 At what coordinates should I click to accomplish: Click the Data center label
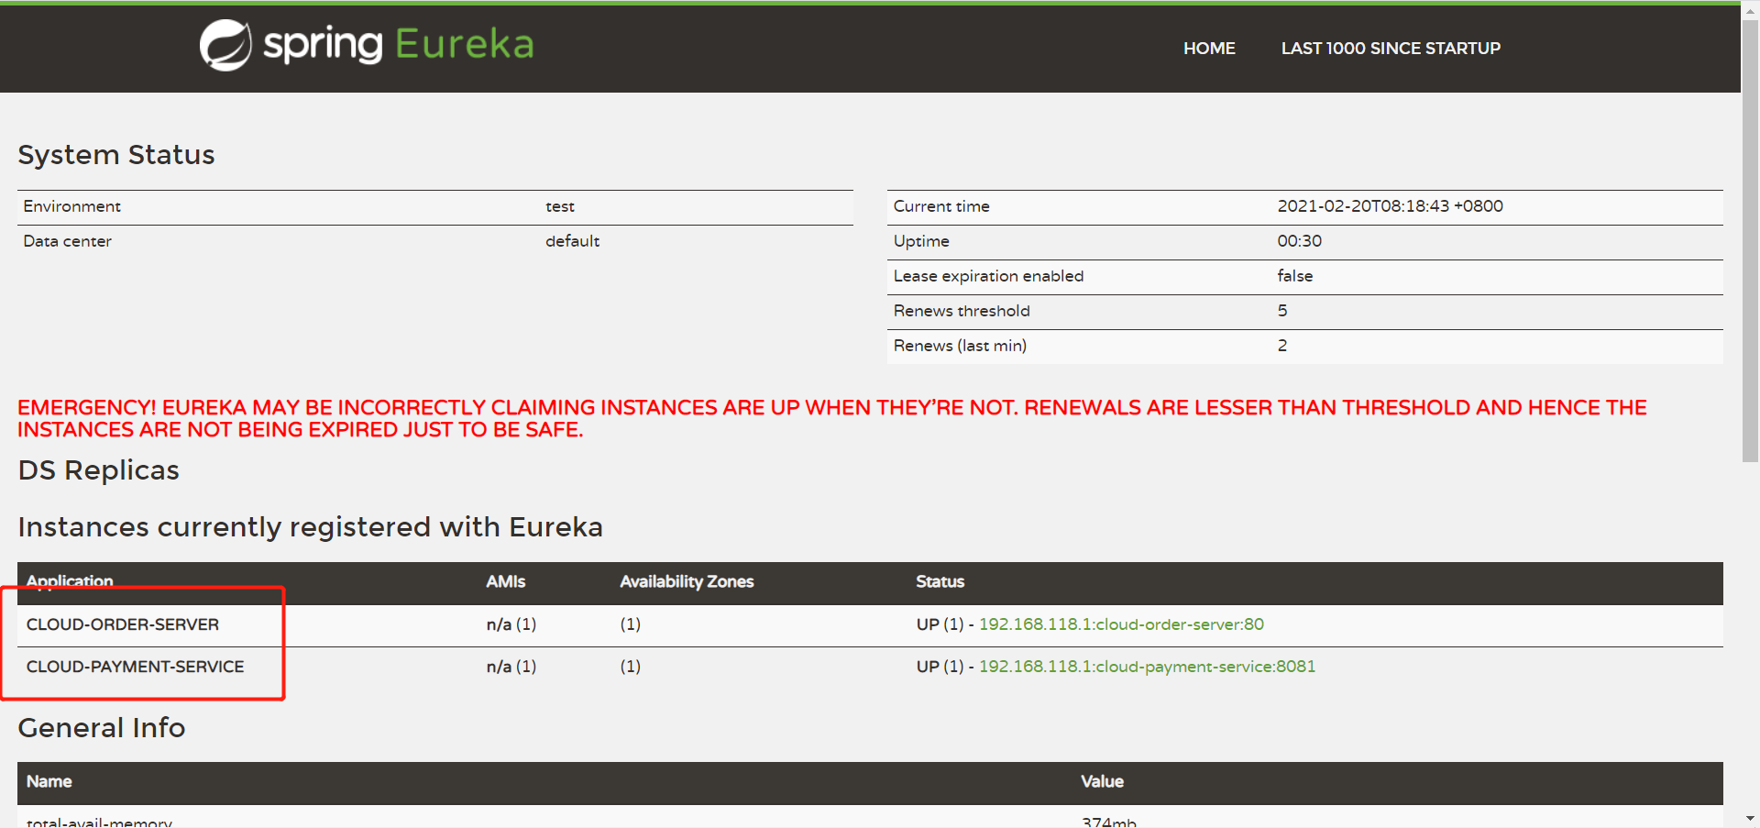point(67,241)
